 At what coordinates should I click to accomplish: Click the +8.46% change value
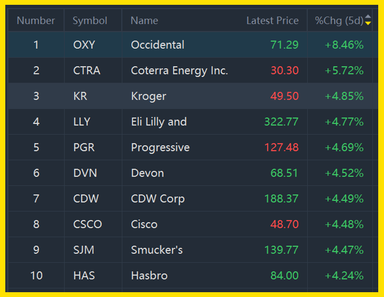point(344,45)
